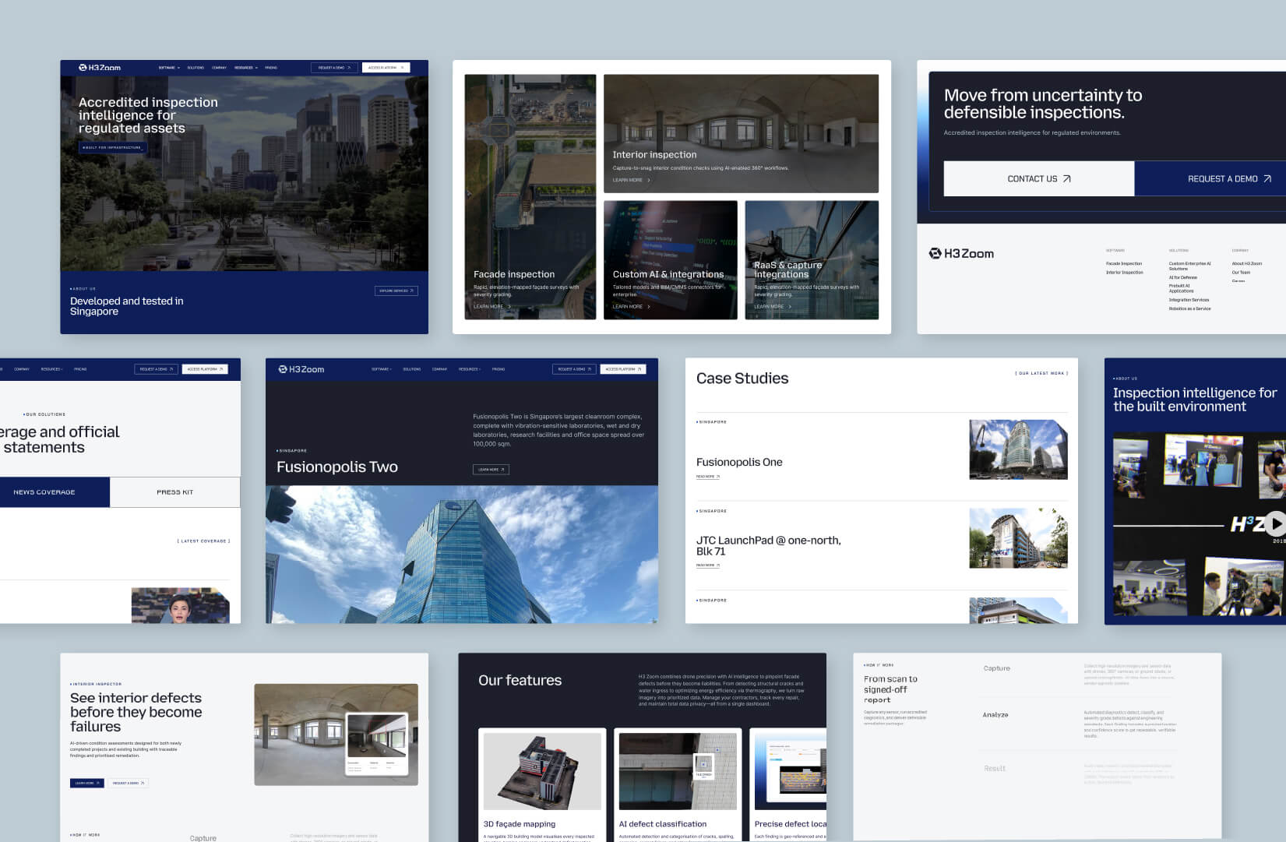
Task: Click the H3Zoom logo in the footer panel
Action: [961, 253]
